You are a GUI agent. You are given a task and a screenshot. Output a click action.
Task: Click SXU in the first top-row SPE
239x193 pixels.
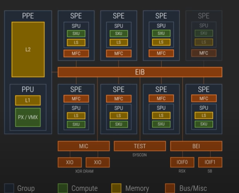pos(76,34)
